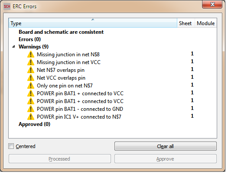The image size is (228, 174).
Task: Click the Clear all button
Action: click(x=166, y=146)
